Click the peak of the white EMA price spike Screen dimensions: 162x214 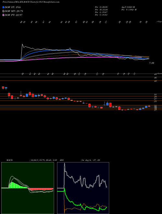[x=22, y=44]
